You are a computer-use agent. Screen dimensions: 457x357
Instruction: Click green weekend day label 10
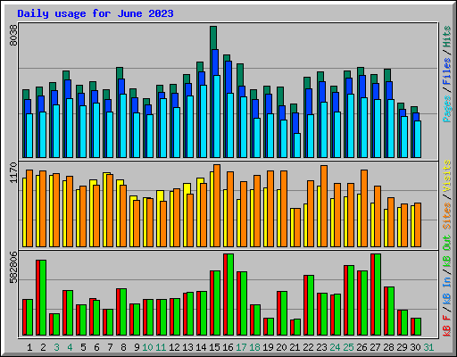tap(147, 347)
